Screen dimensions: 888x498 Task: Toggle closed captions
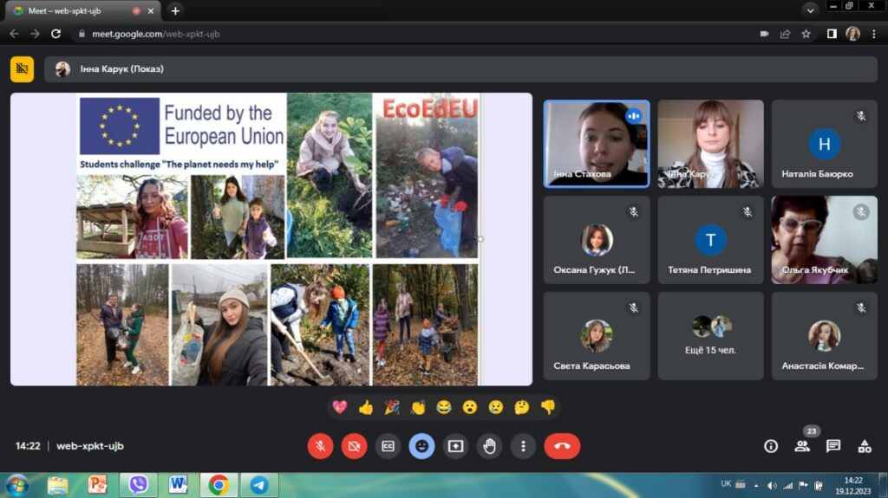click(x=388, y=446)
